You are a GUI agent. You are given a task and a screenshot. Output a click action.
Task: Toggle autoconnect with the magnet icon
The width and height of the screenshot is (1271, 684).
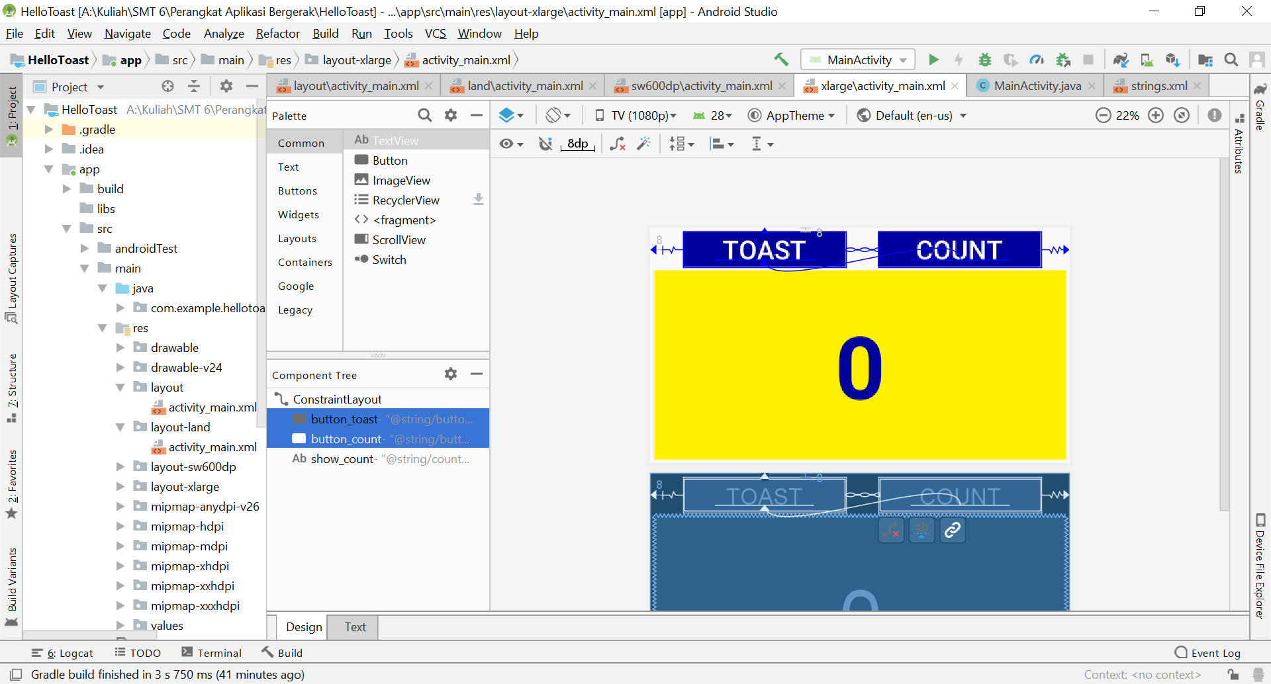pos(546,144)
